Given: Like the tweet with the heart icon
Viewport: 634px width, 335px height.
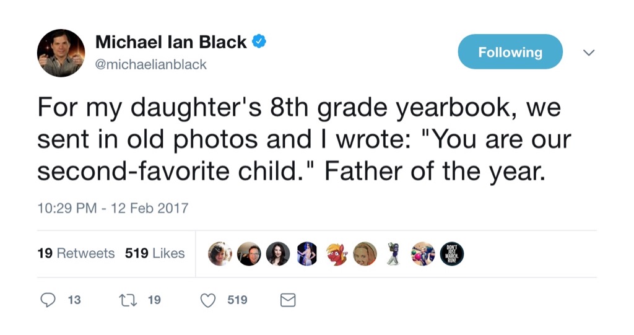Looking at the screenshot, I should click(x=209, y=300).
